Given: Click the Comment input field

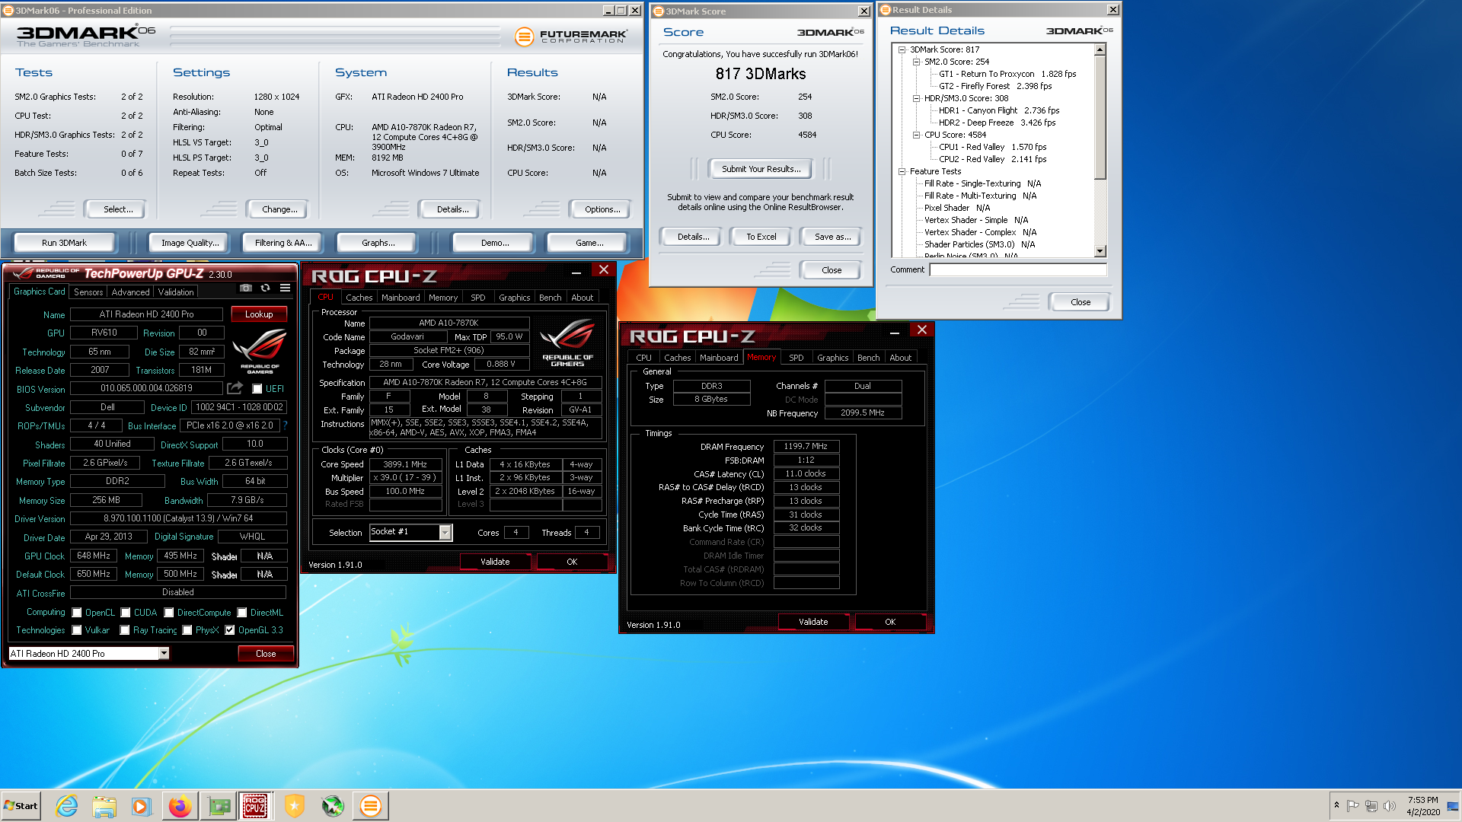Looking at the screenshot, I should [x=1019, y=270].
